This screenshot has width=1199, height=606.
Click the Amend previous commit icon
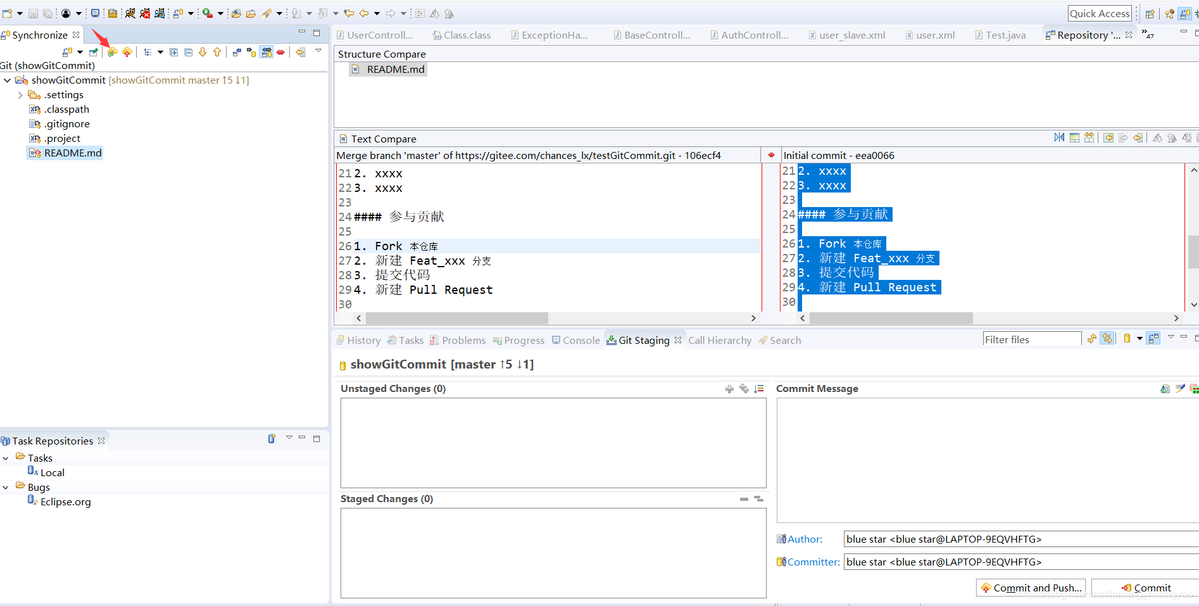(1165, 389)
